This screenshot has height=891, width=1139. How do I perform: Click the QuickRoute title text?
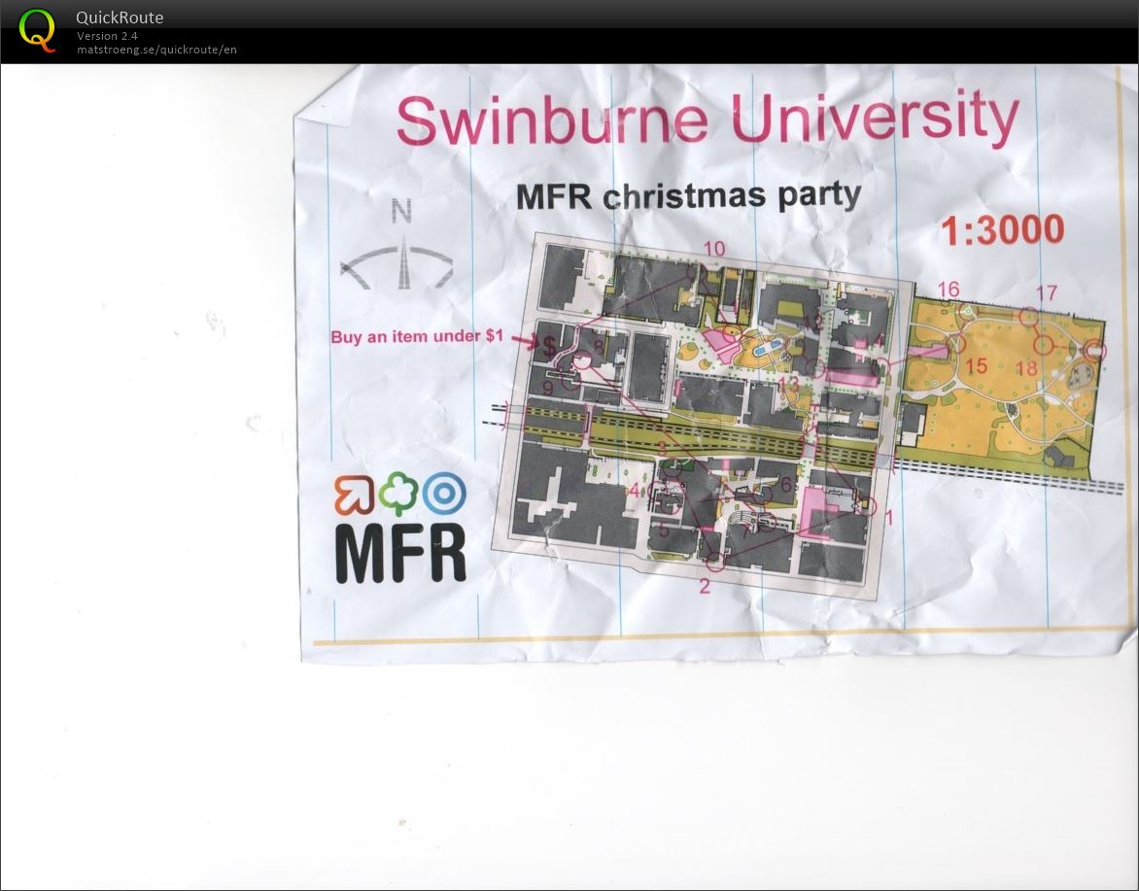pyautogui.click(x=120, y=17)
